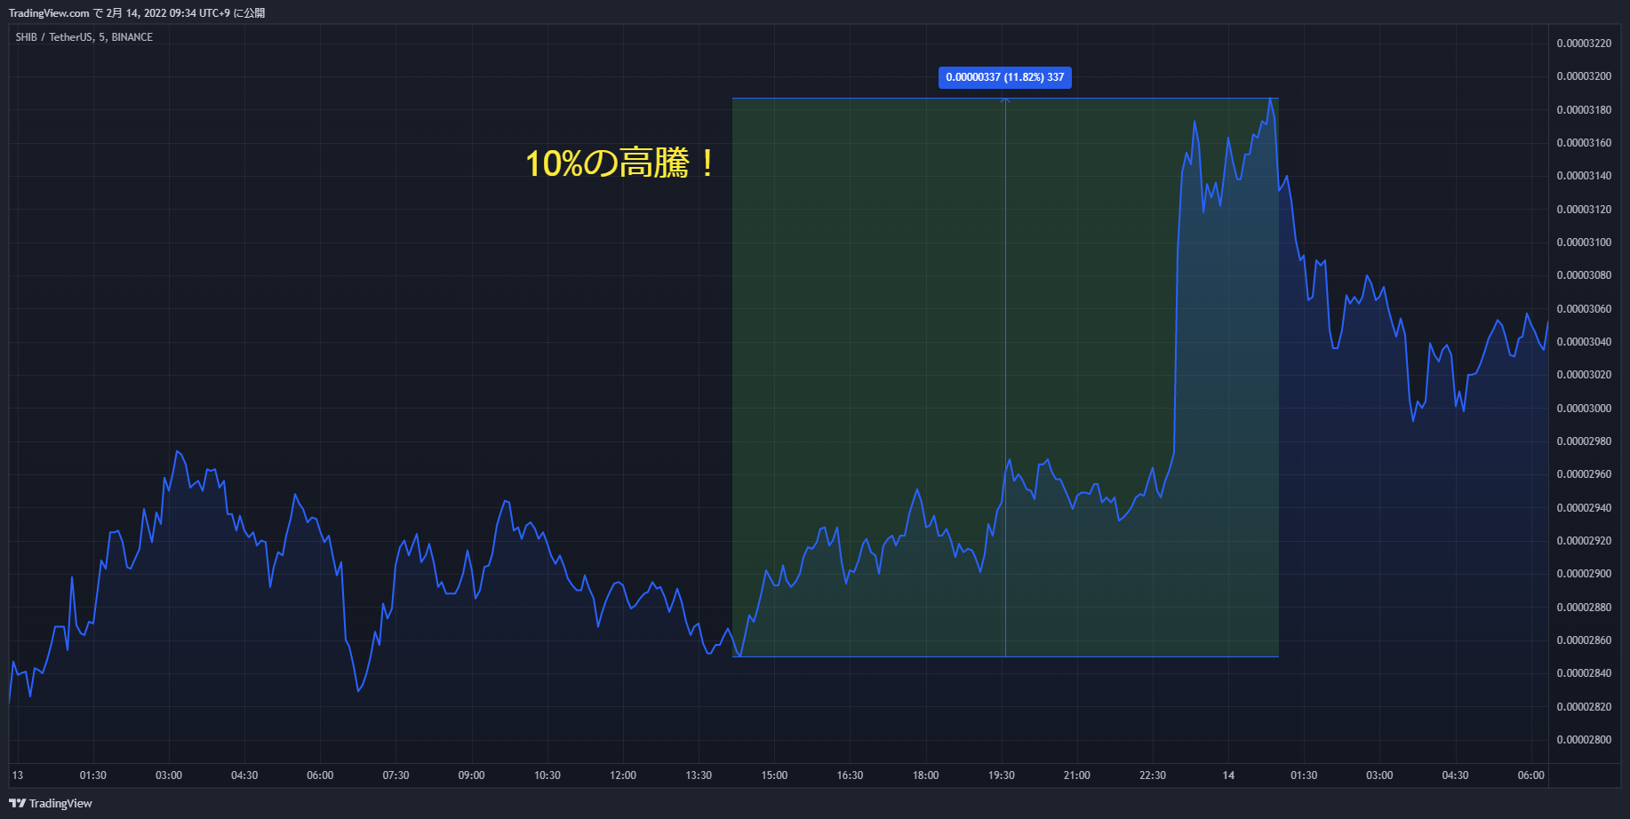1630x819 pixels.
Task: Click the 14 date label on time axis
Action: tap(1228, 775)
